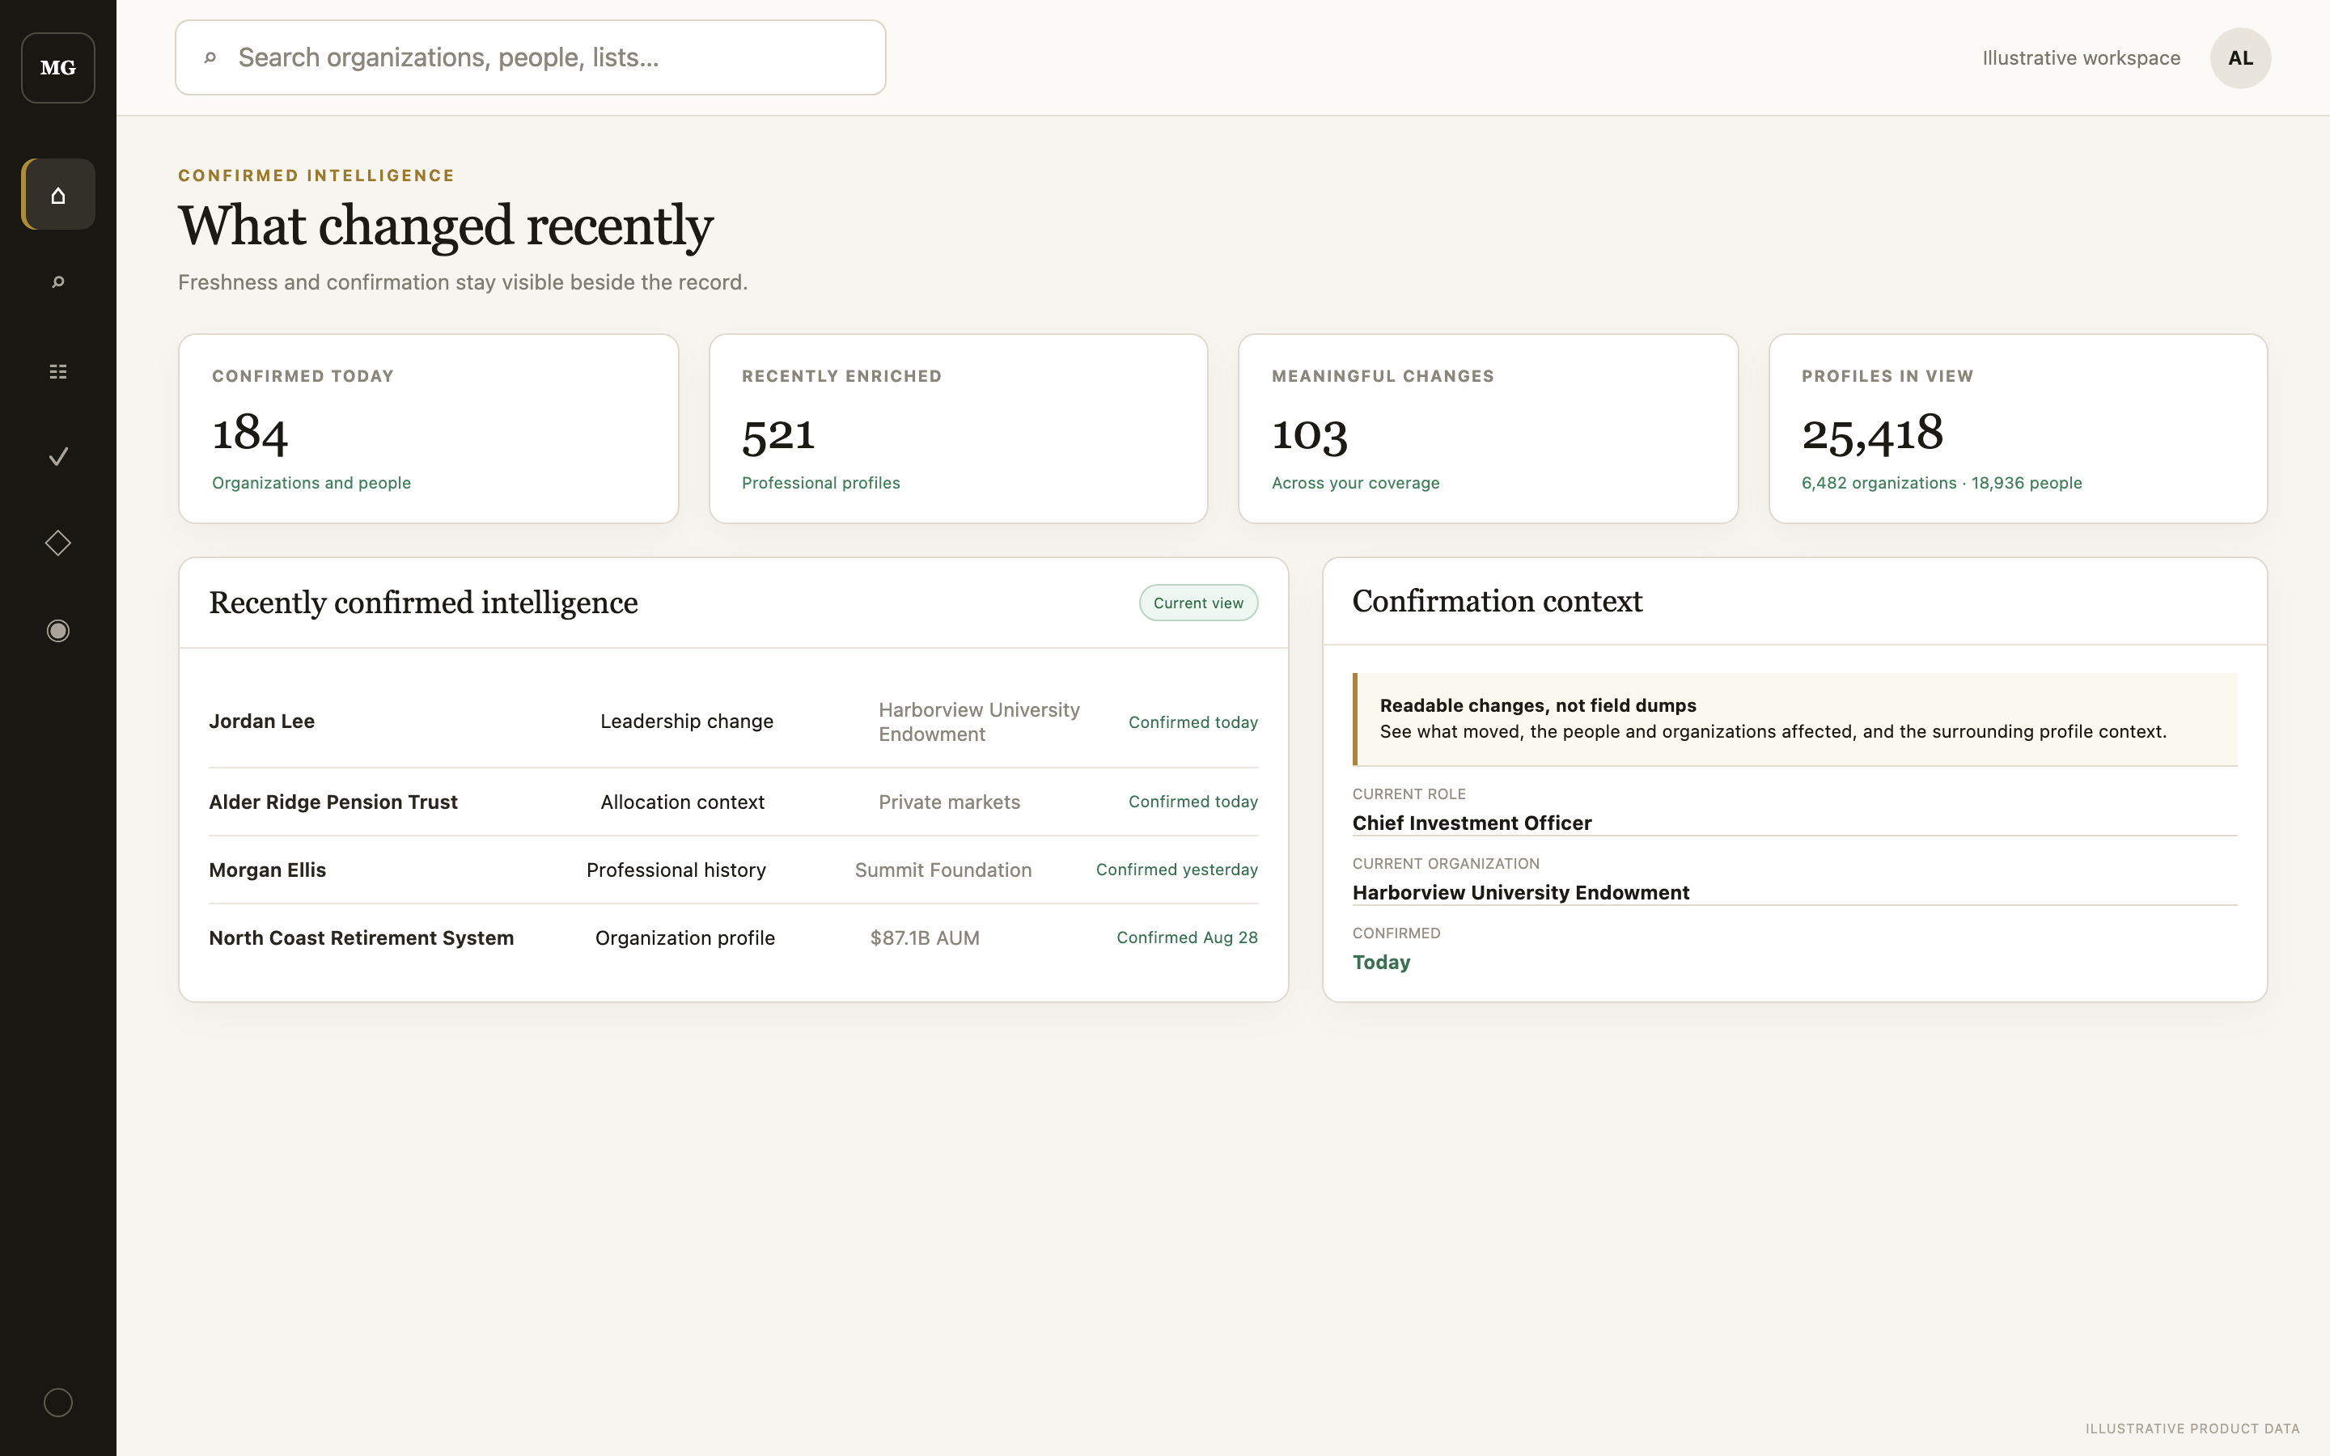Click the Leadership change cell
This screenshot has width=2330, height=1456.
pyautogui.click(x=687, y=722)
